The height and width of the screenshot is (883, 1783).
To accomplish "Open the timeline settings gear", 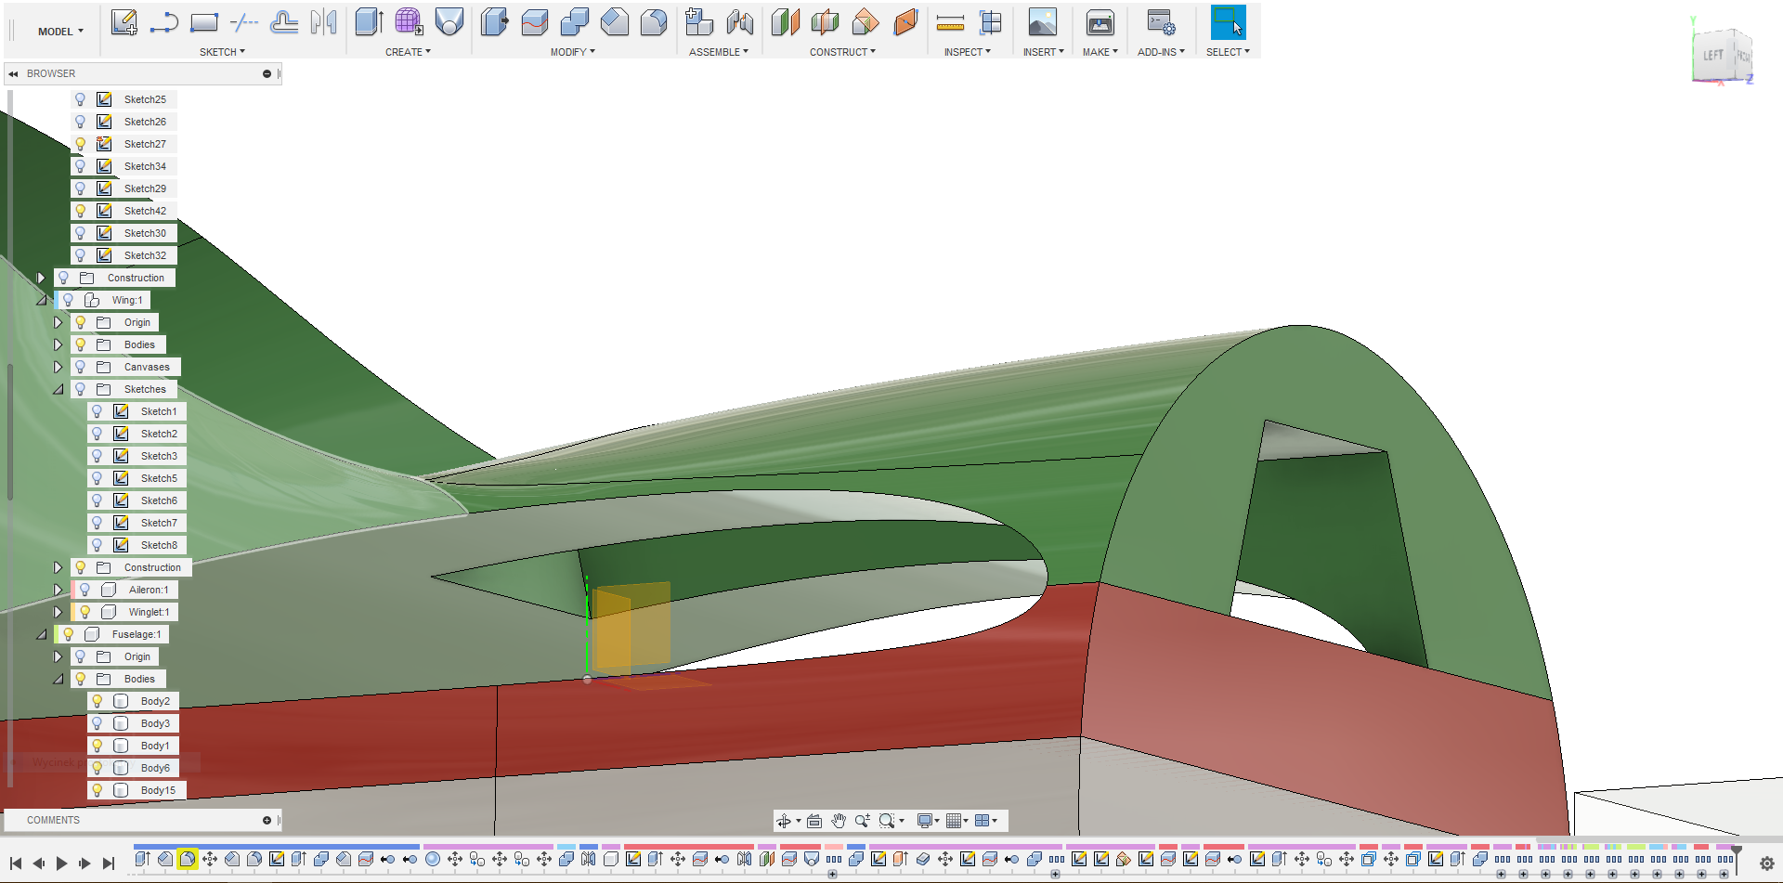I will (1766, 864).
